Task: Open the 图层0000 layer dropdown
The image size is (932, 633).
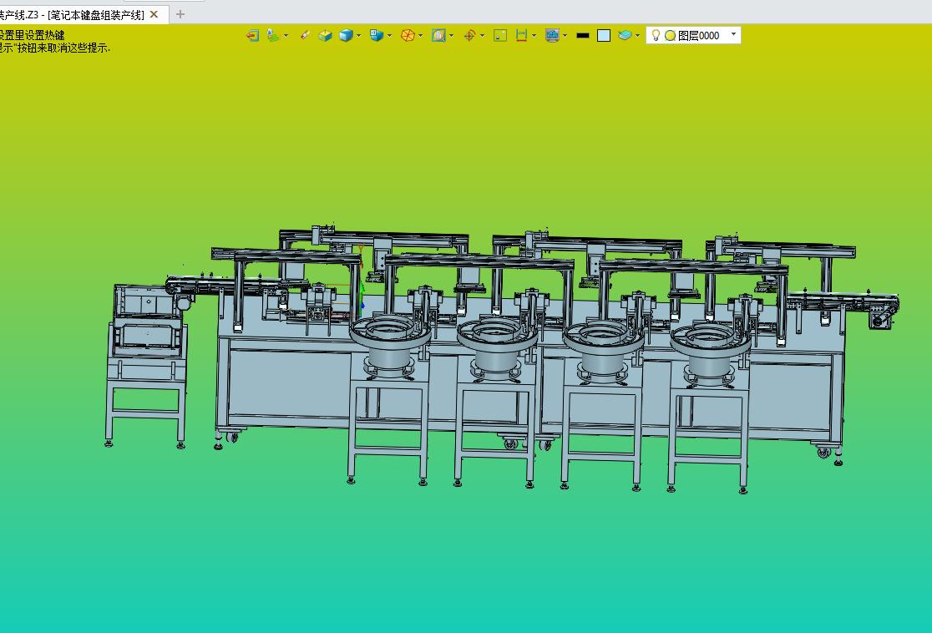Action: (x=733, y=35)
